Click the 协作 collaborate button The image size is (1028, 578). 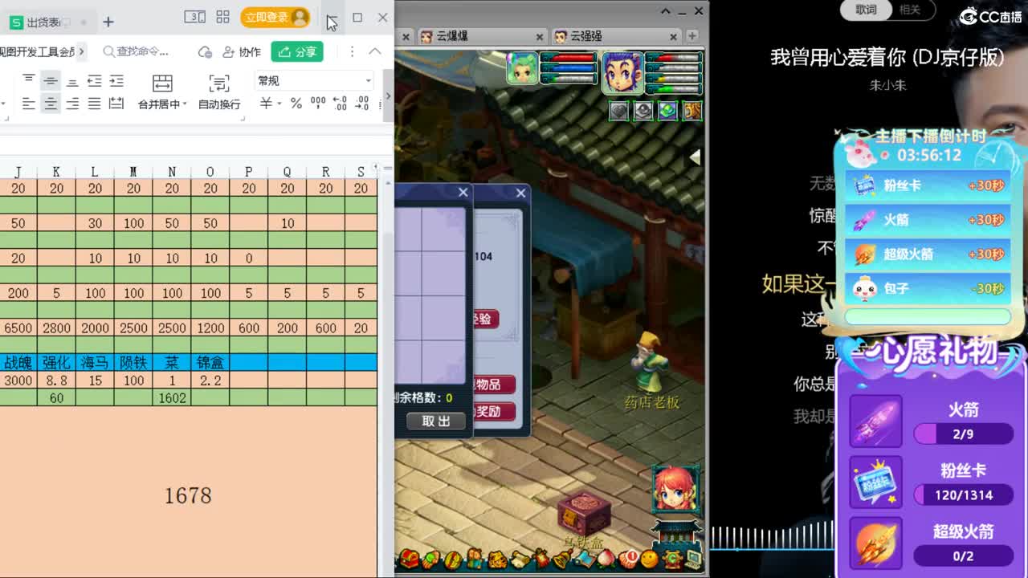point(242,52)
